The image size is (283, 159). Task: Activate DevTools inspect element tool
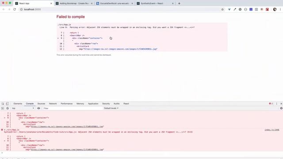click(3, 104)
